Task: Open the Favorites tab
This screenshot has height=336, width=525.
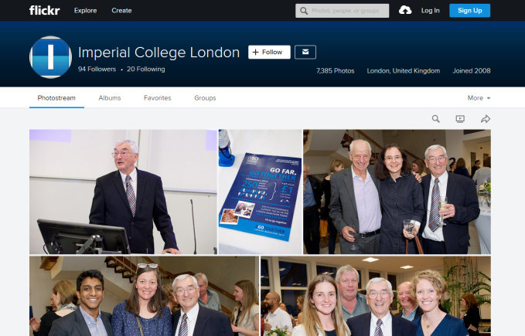Action: point(157,98)
